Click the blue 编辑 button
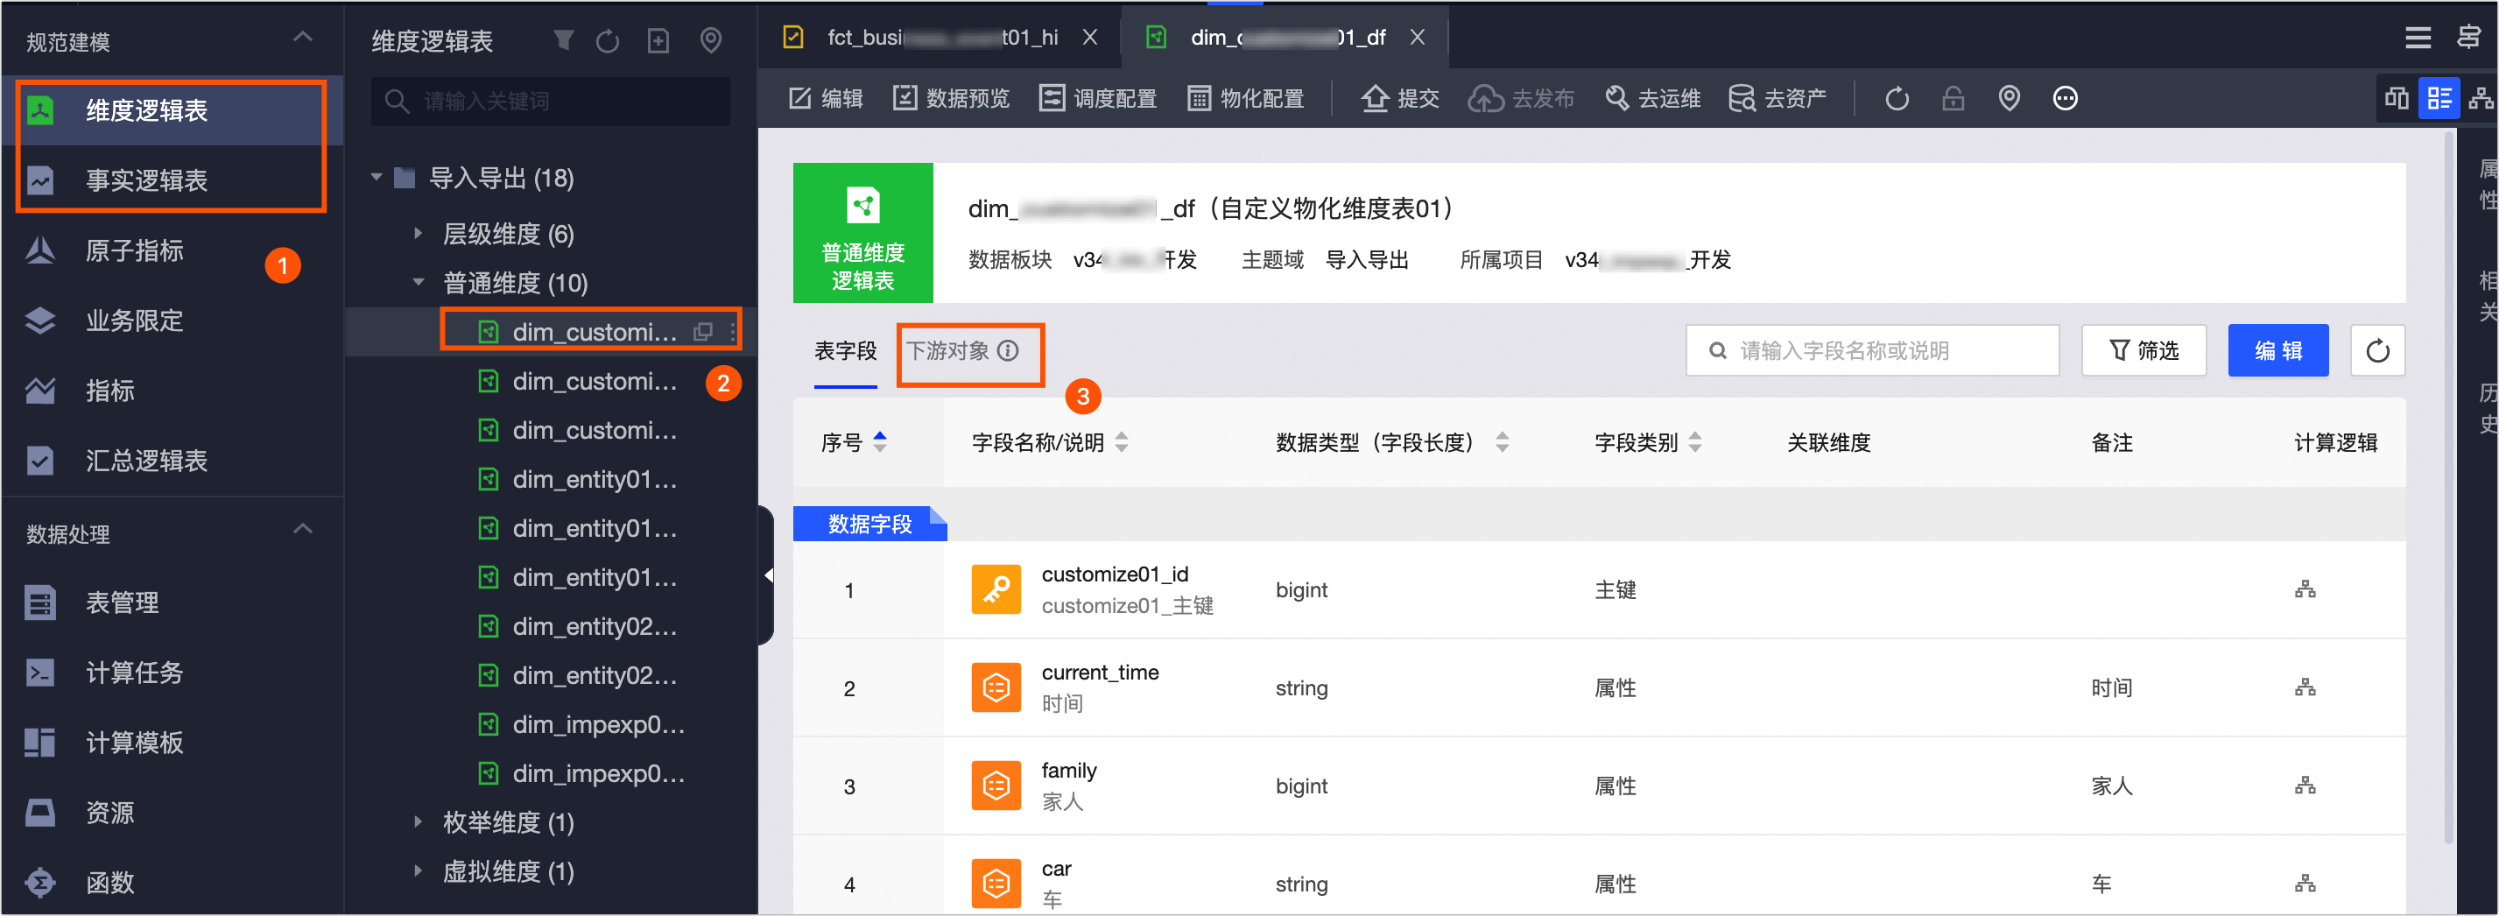The width and height of the screenshot is (2499, 916). point(2277,350)
